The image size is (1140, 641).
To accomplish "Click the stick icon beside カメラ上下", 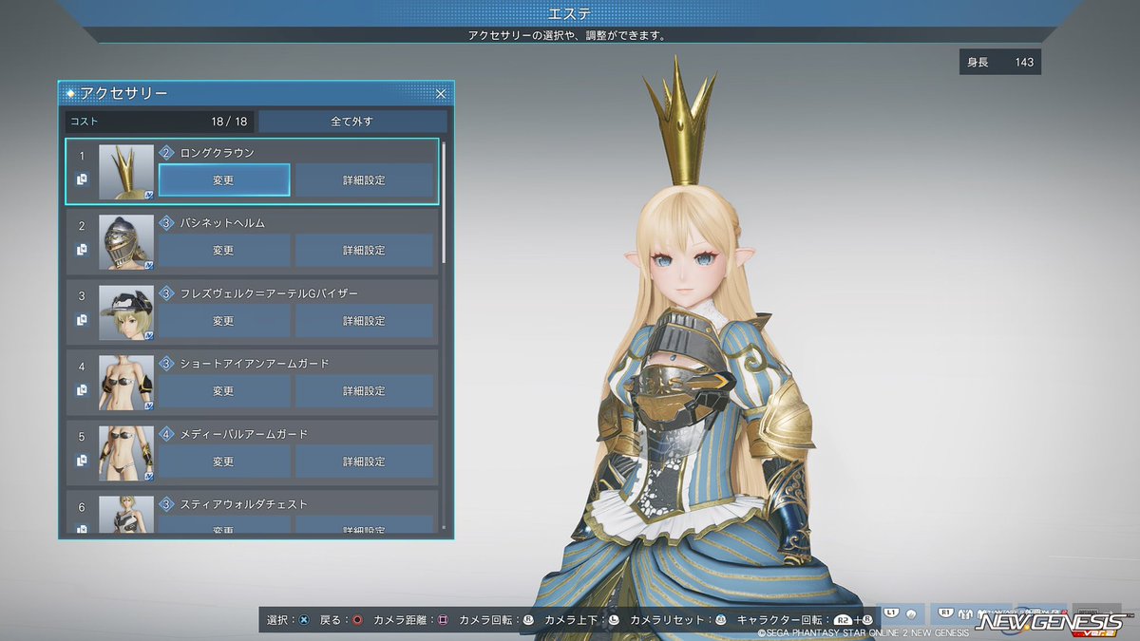I will [x=614, y=619].
